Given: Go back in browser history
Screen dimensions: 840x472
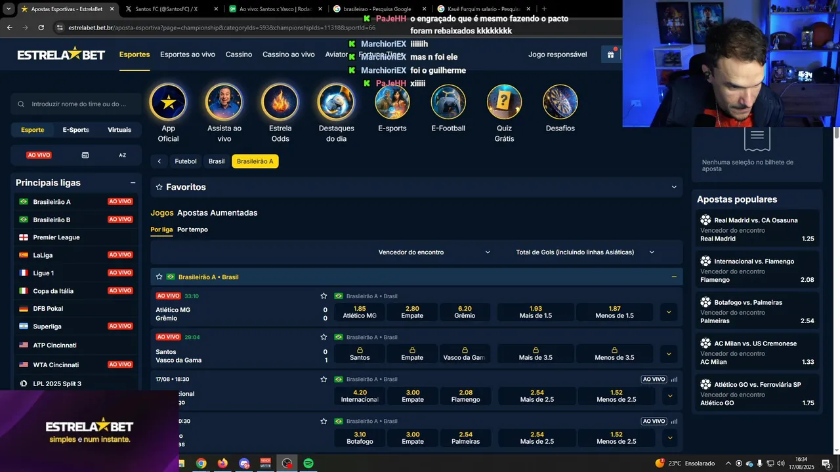Looking at the screenshot, I should click(x=9, y=28).
